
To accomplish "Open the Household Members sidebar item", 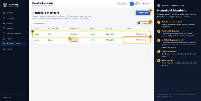I will pyautogui.click(x=14, y=44).
